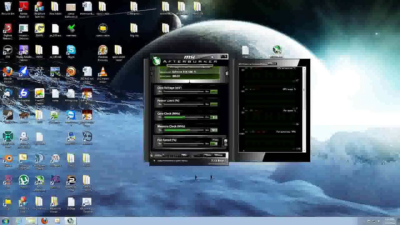400x225 pixels.
Task: Open Adobe Reader desktop shortcut
Action: [24, 10]
